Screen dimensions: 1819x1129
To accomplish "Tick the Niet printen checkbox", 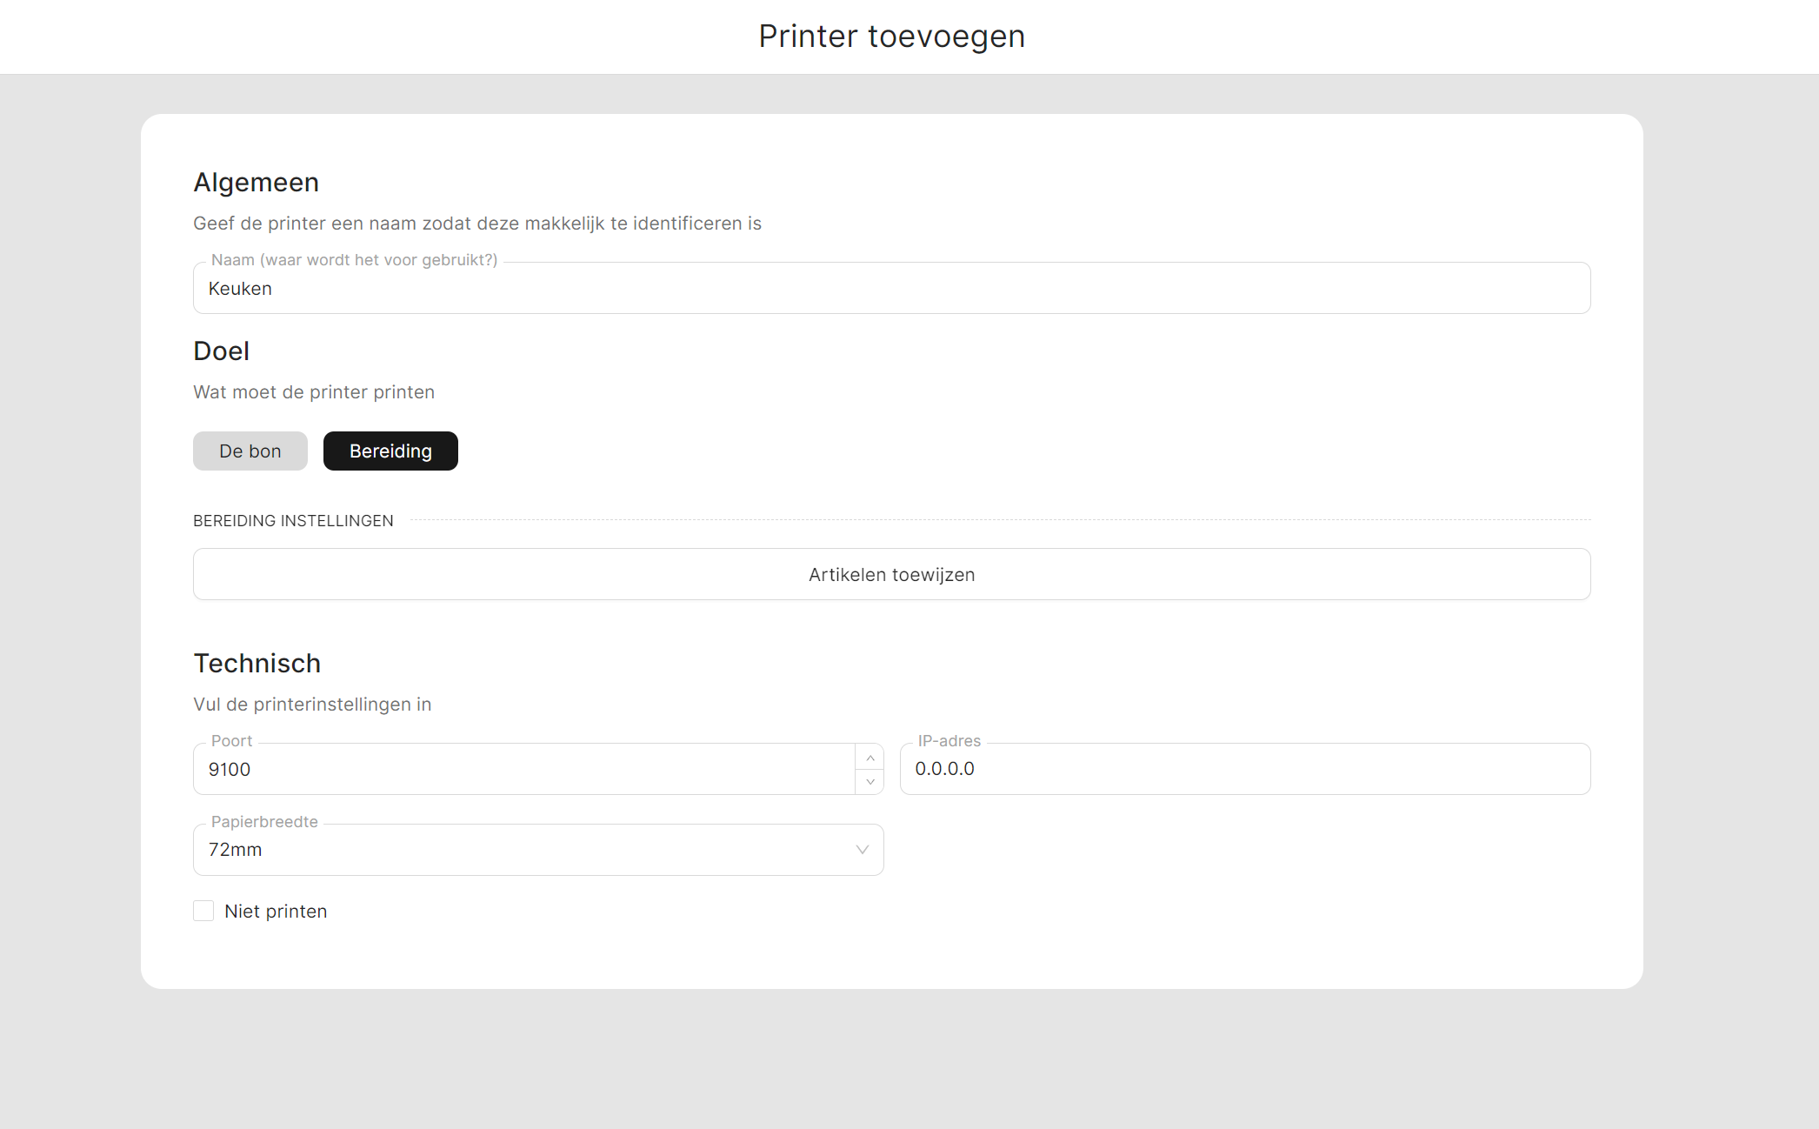I will pyautogui.click(x=203, y=911).
